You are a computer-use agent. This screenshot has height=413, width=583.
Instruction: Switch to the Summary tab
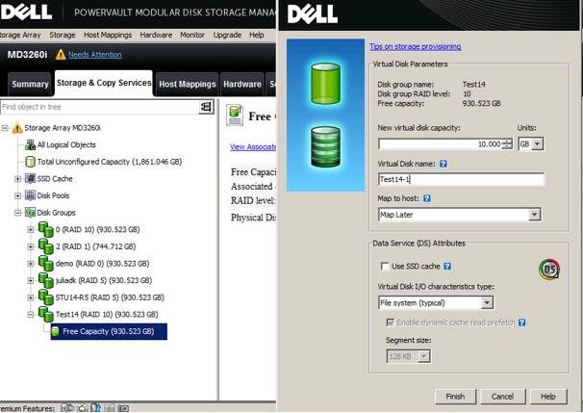click(30, 84)
